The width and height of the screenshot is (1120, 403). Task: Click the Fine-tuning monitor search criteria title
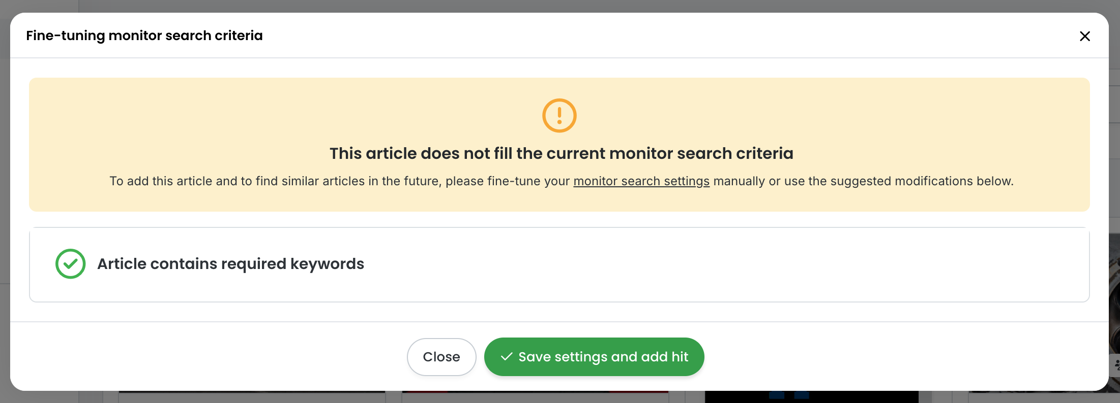[144, 36]
